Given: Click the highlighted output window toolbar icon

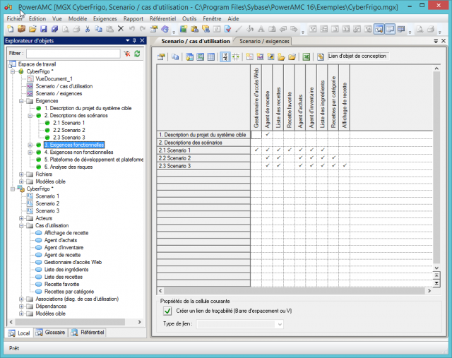Looking at the screenshot, I should (390, 29).
